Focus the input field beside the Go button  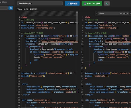coord(4,8)
